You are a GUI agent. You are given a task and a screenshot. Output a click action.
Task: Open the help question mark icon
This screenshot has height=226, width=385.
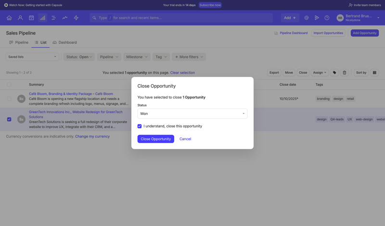coord(327,18)
